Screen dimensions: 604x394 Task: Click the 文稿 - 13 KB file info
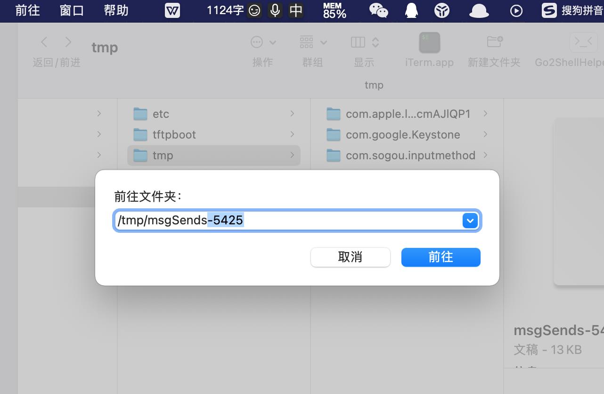pos(547,350)
